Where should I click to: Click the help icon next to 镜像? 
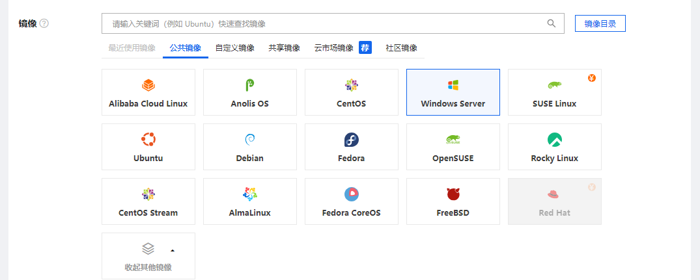44,23
